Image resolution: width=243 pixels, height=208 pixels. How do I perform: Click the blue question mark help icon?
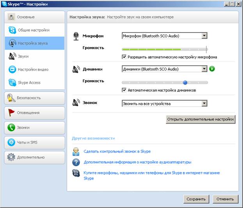click(x=76, y=162)
